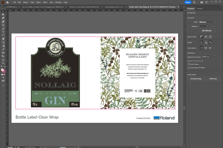The height and width of the screenshot is (148, 223).
Task: Tick Scale Strokes & Effects checkbox
Action: tap(189, 67)
